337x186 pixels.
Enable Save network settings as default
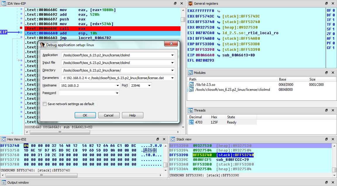(45, 104)
